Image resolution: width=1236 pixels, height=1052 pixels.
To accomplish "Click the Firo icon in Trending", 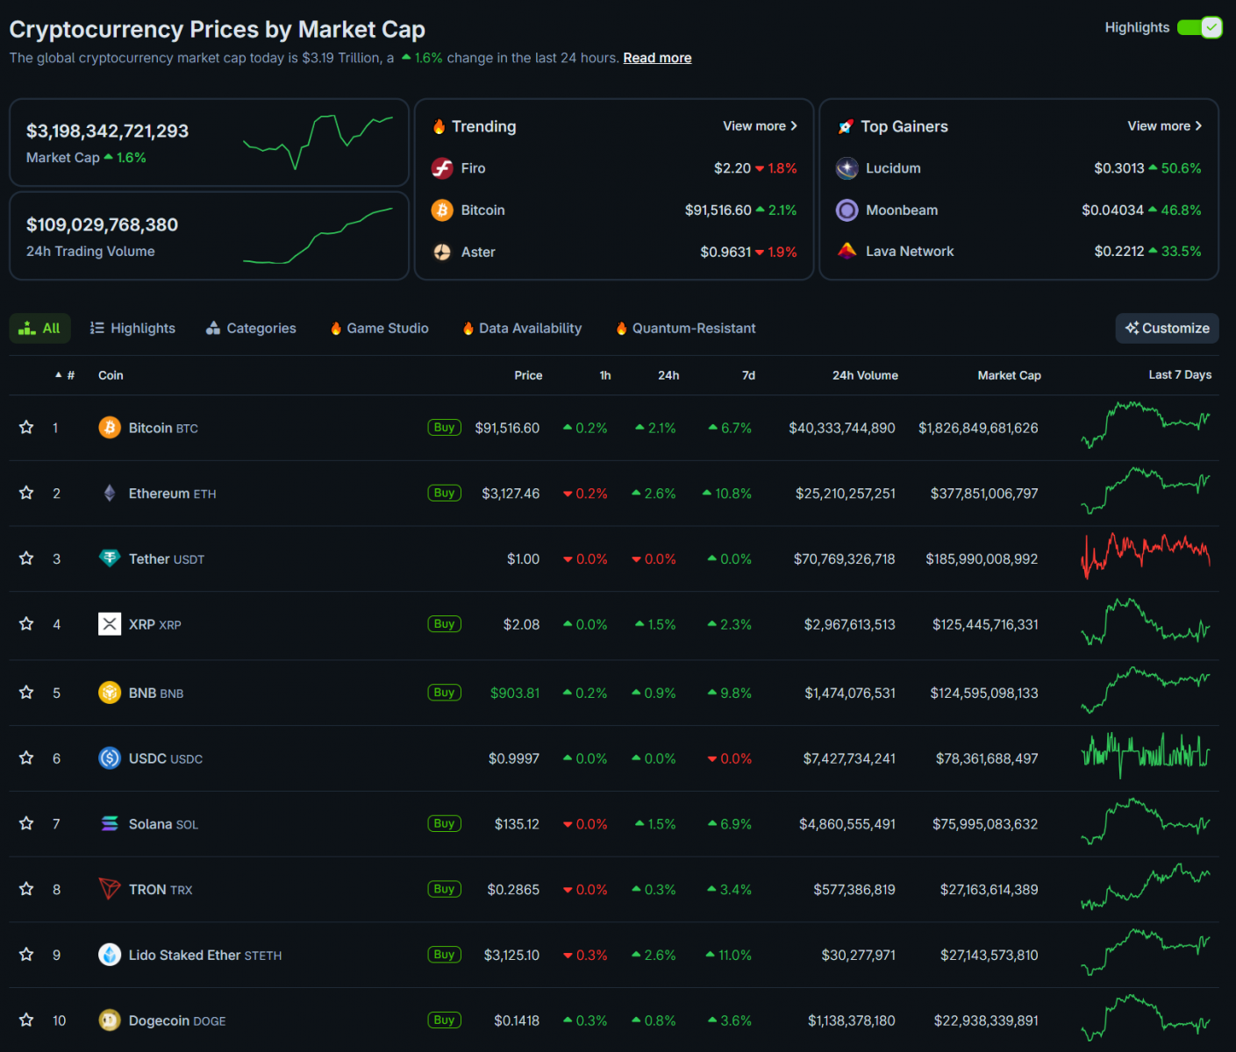I will click(442, 168).
